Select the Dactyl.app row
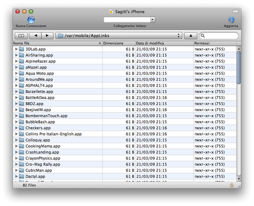 [x=125, y=176]
